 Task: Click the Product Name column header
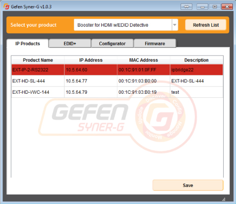(x=38, y=60)
